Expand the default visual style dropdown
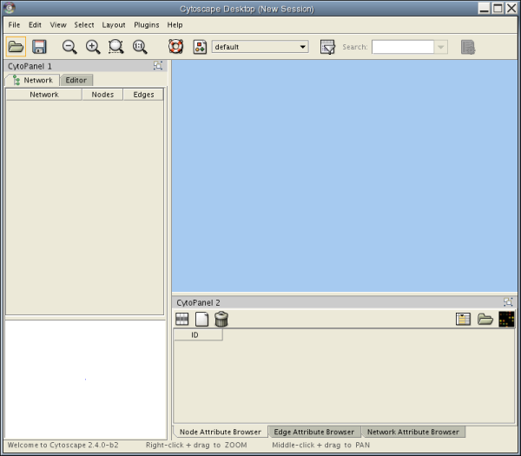The width and height of the screenshot is (521, 456). 302,47
